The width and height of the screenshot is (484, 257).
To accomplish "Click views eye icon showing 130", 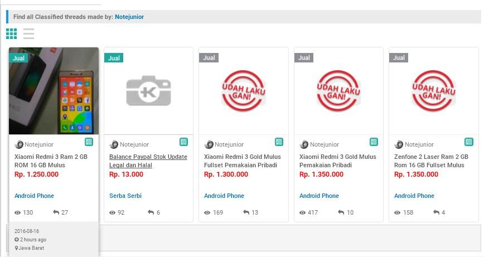I will point(18,212).
